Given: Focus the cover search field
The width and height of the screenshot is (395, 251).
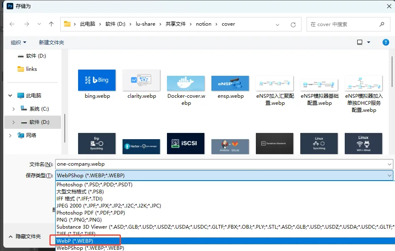Looking at the screenshot, I should [x=348, y=24].
